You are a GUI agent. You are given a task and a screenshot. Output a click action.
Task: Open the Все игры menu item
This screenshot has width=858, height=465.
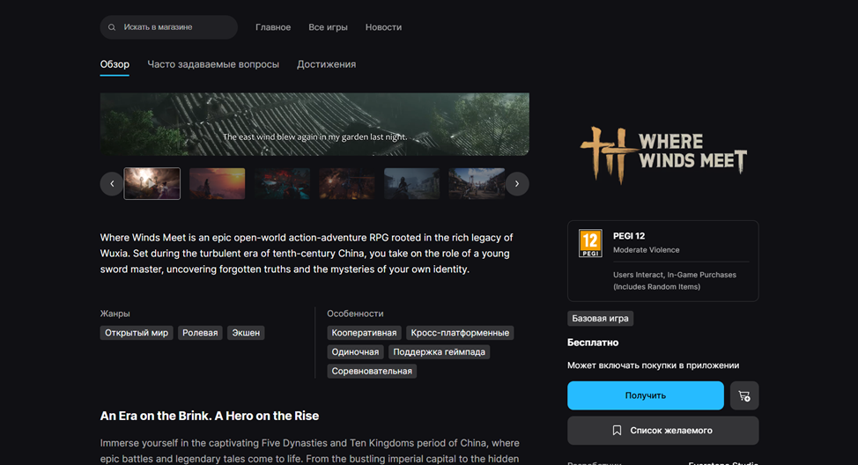click(328, 27)
